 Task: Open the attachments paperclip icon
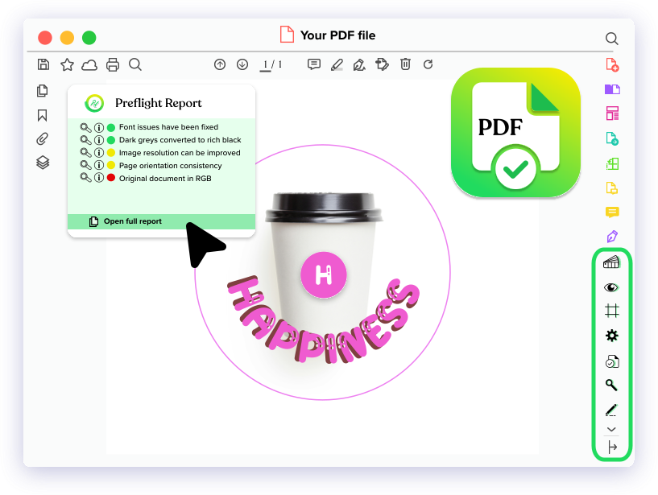[x=43, y=138]
